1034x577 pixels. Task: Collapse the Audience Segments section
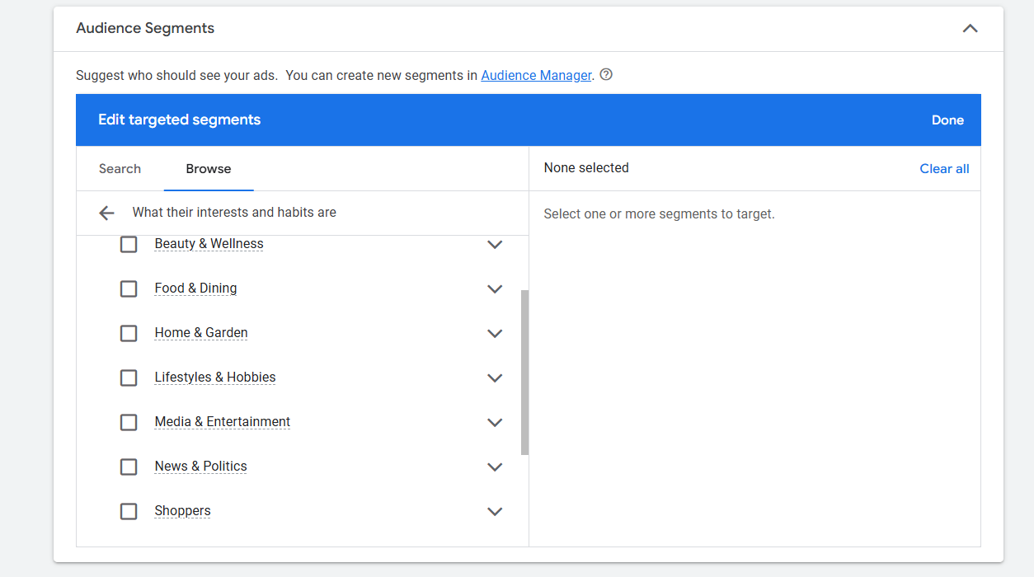(x=970, y=29)
